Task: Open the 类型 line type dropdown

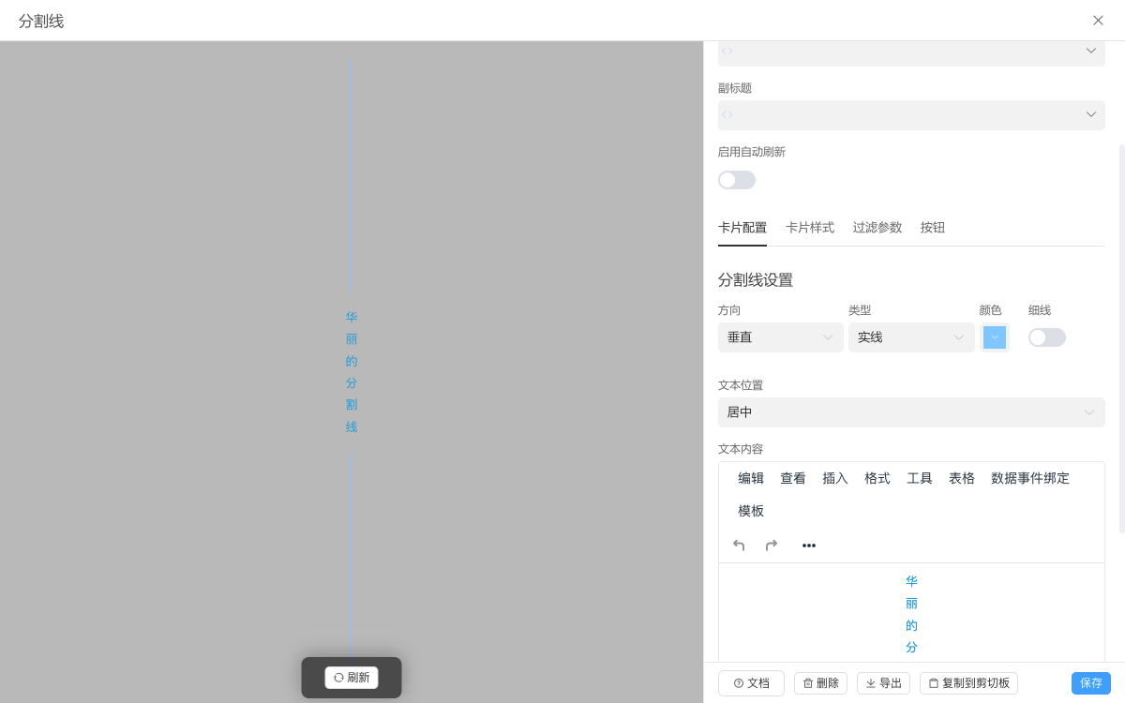Action: click(910, 337)
